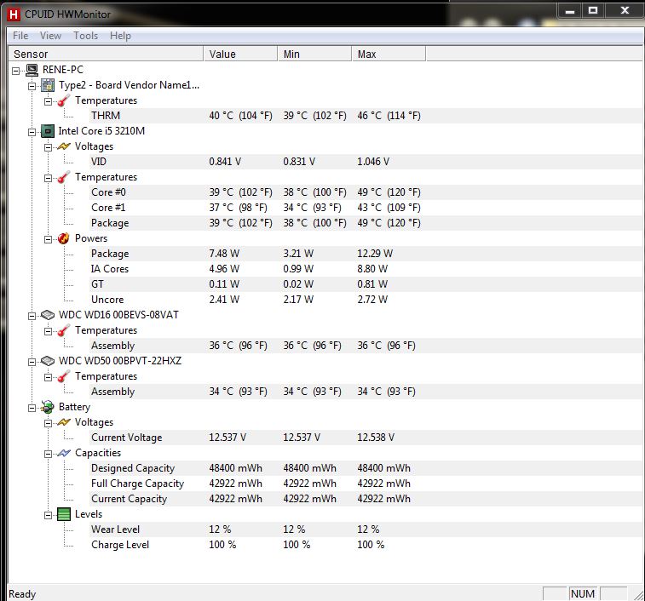
Task: Click the CPU chip icon for Intel Core i5
Action: click(48, 132)
